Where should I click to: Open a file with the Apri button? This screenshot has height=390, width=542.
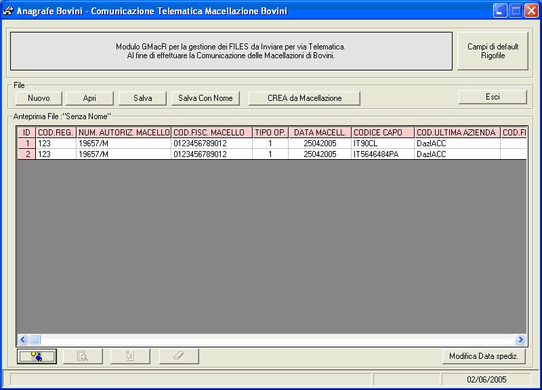(89, 98)
